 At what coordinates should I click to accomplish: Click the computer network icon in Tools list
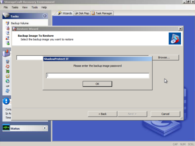point(7,62)
